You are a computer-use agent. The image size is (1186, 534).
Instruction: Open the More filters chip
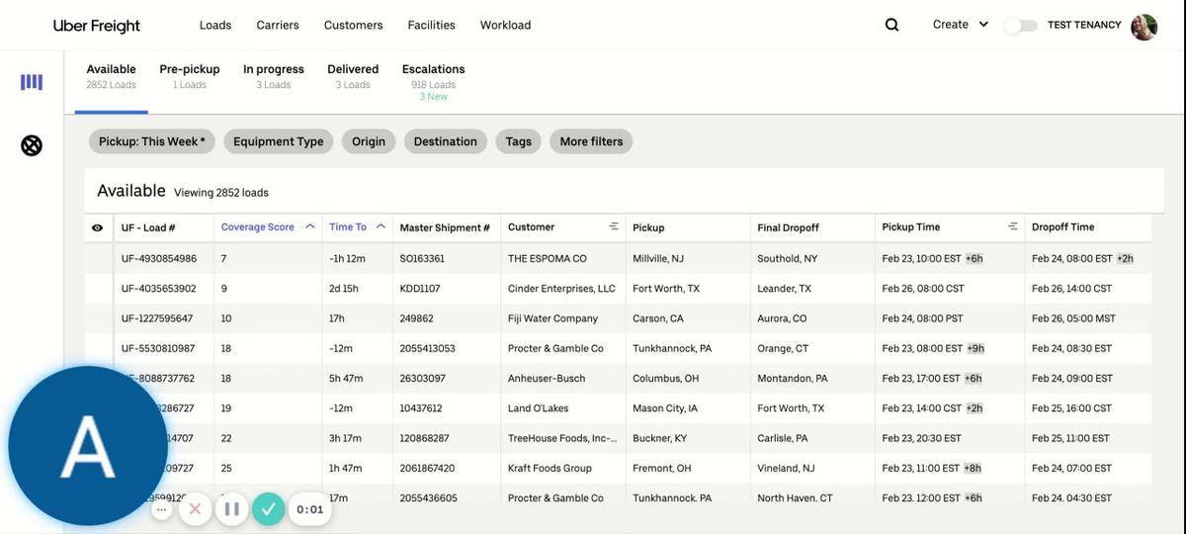click(x=591, y=141)
